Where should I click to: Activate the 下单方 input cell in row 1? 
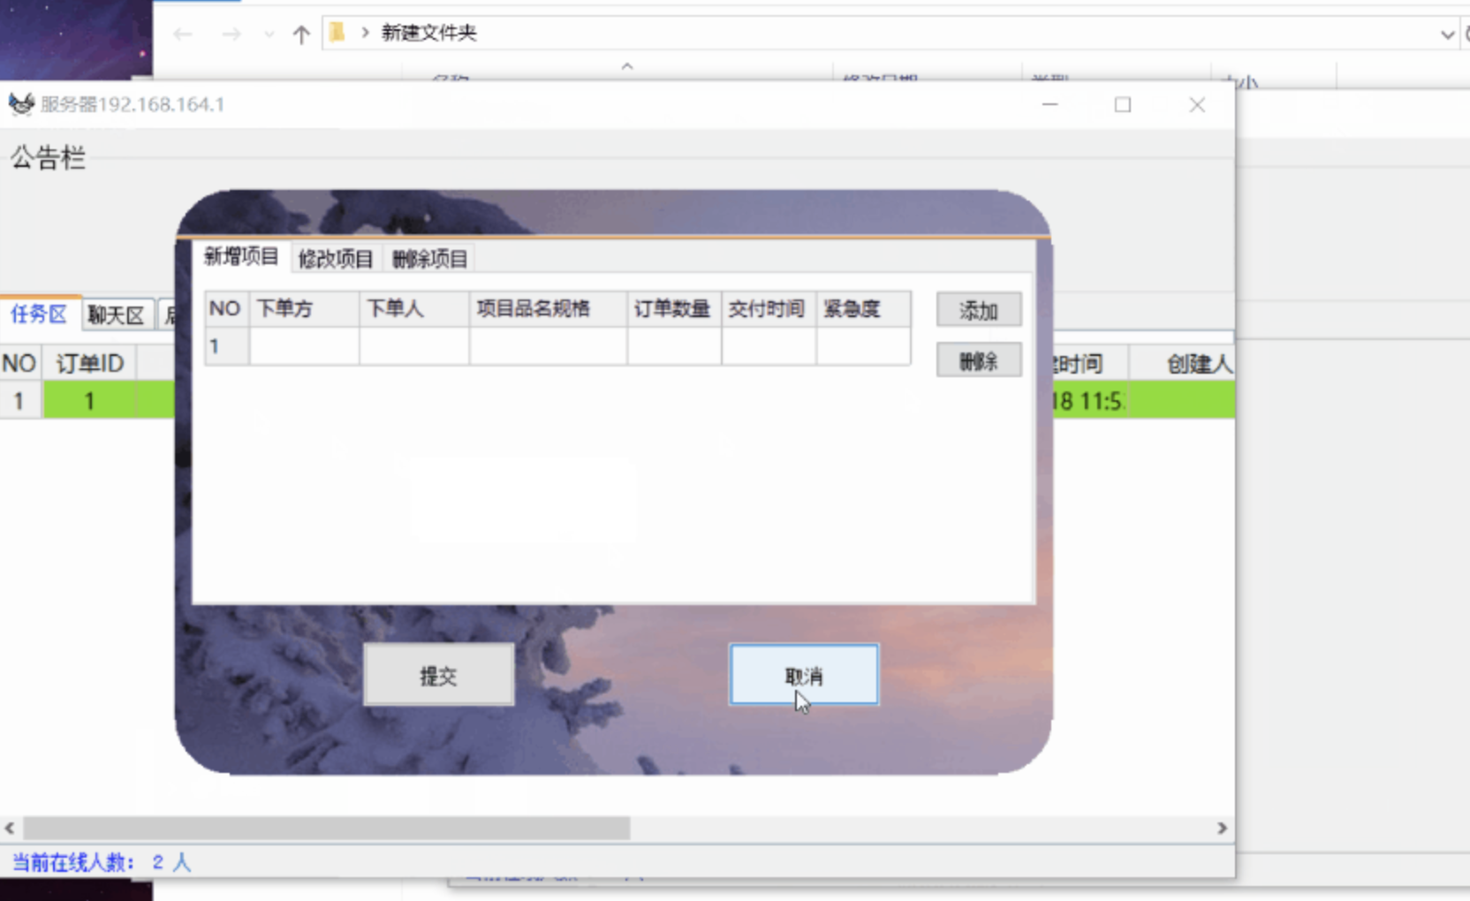[x=303, y=346]
